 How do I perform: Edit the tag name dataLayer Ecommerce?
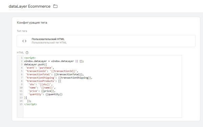(x=29, y=6)
